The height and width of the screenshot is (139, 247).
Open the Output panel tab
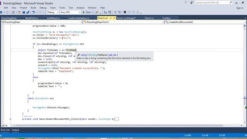[15, 130]
